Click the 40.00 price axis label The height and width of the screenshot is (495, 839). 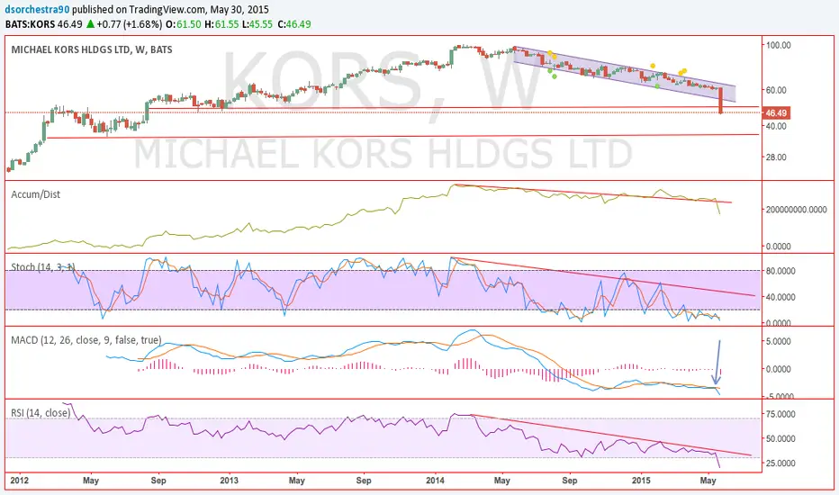[x=776, y=126]
